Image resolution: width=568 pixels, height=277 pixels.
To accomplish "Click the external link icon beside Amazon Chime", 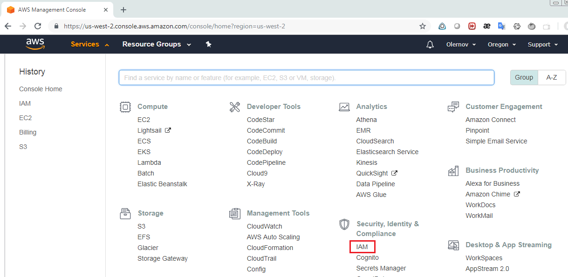I will (x=517, y=194).
